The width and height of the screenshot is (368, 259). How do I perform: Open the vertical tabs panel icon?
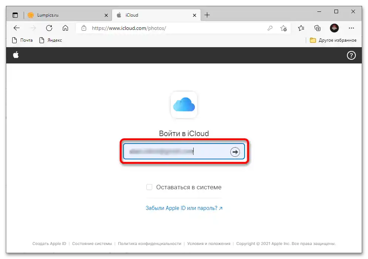15,15
